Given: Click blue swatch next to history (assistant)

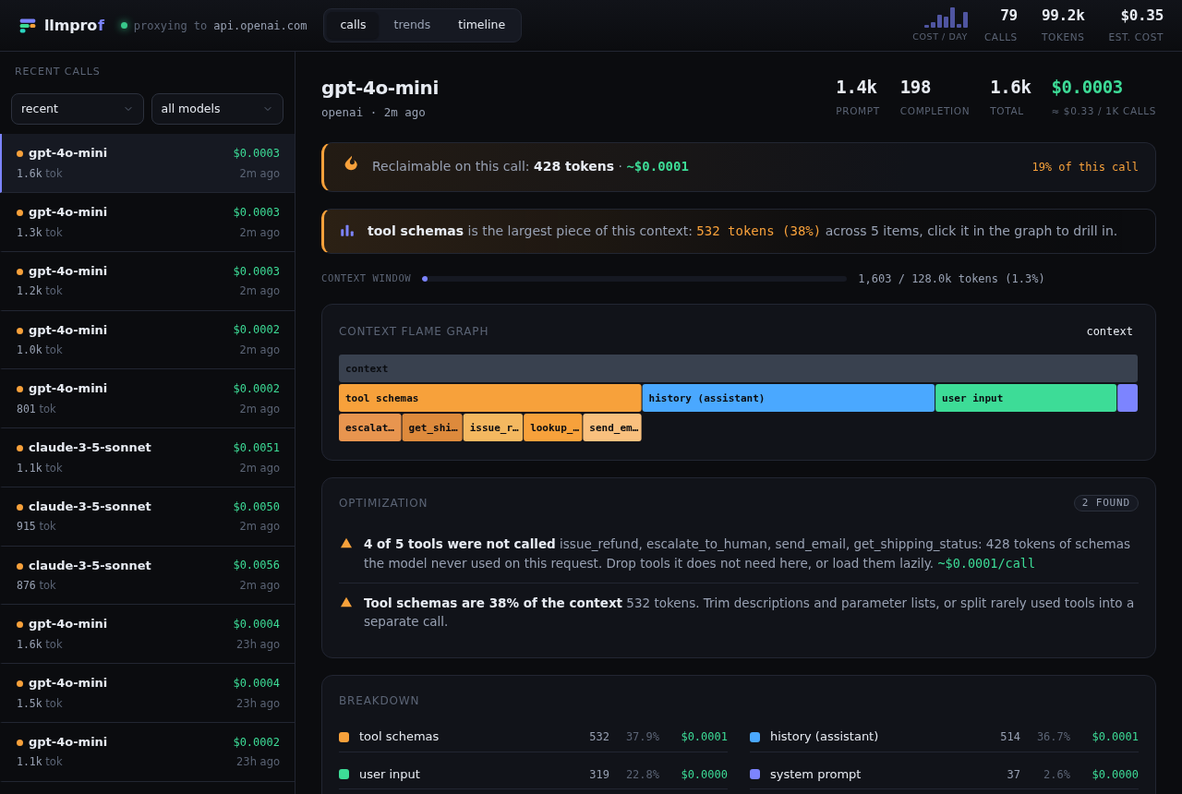Looking at the screenshot, I should coord(754,737).
